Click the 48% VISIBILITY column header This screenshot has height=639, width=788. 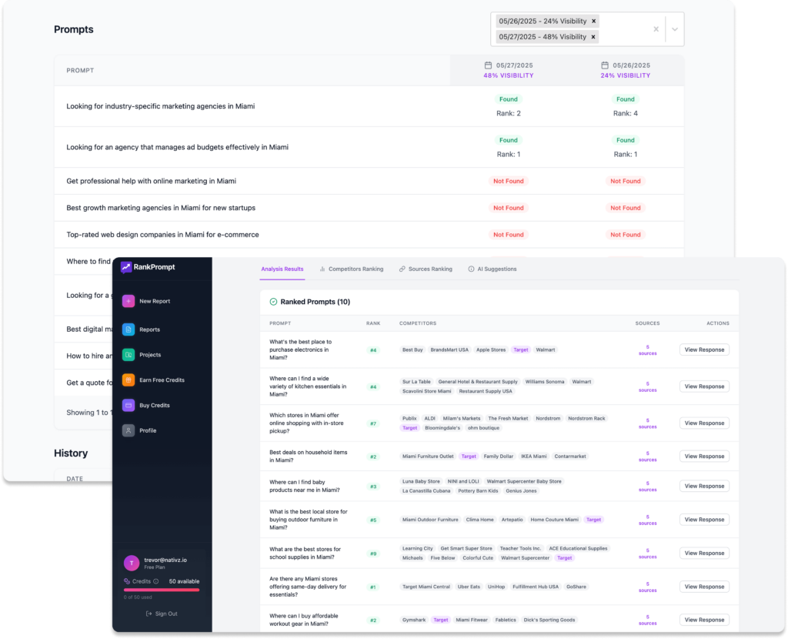[x=509, y=75]
